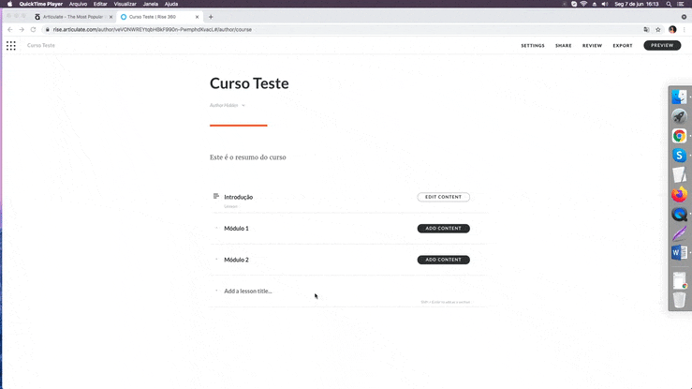The image size is (692, 389).
Task: Open Microsoft Word from the Dock
Action: 679,253
